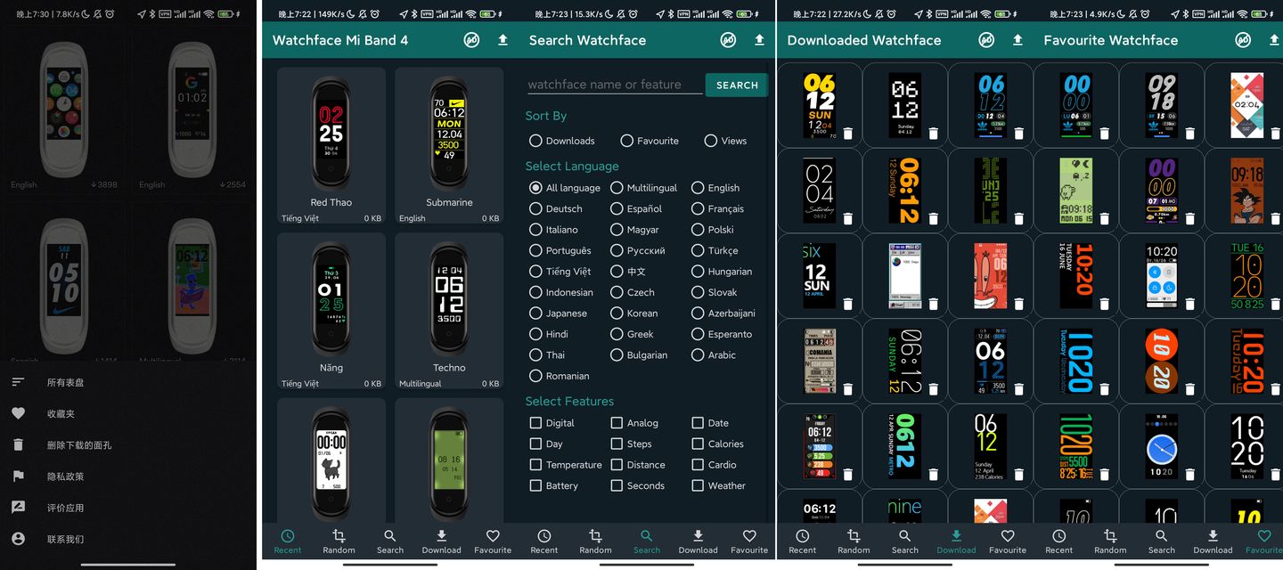Tap the upload icon in Watchface Mi Band 4 header
Viewport: 1283px width, 570px height.
pos(503,40)
